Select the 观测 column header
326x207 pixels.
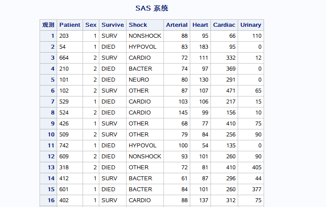(48, 25)
